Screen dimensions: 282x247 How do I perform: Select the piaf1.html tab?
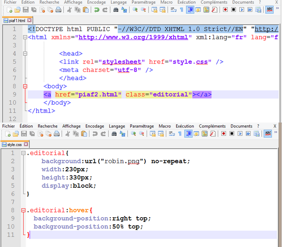tap(17, 21)
